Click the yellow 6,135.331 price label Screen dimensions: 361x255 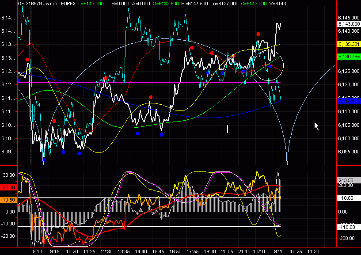click(x=347, y=44)
